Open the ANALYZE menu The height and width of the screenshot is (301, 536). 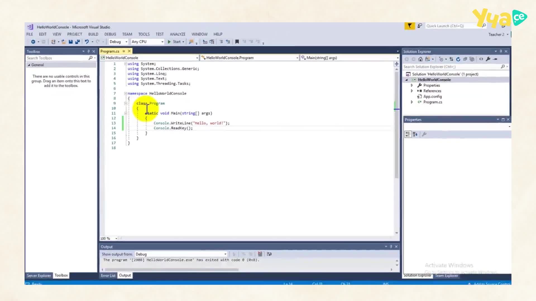tap(178, 34)
